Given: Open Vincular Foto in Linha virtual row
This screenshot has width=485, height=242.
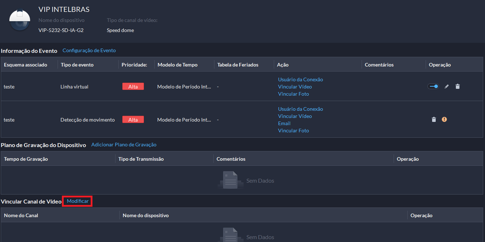Looking at the screenshot, I should [x=294, y=94].
